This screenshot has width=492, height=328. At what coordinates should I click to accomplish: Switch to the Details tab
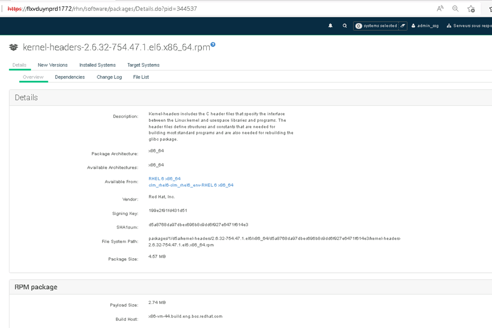pyautogui.click(x=19, y=65)
